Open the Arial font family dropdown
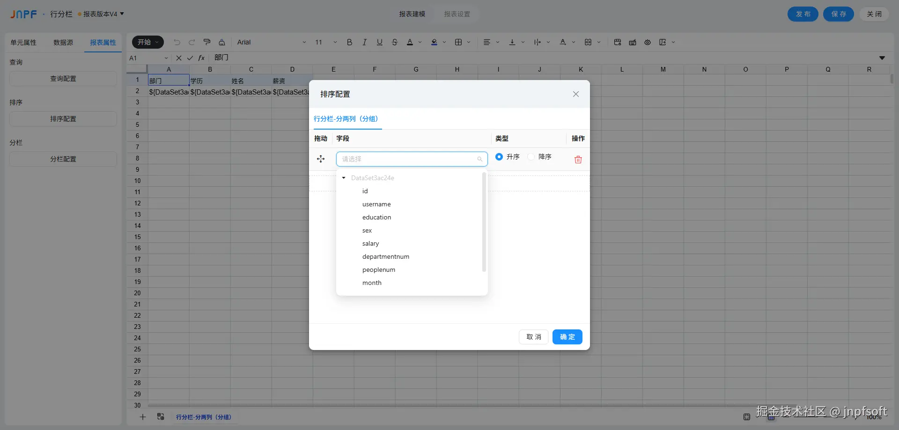 tap(272, 42)
